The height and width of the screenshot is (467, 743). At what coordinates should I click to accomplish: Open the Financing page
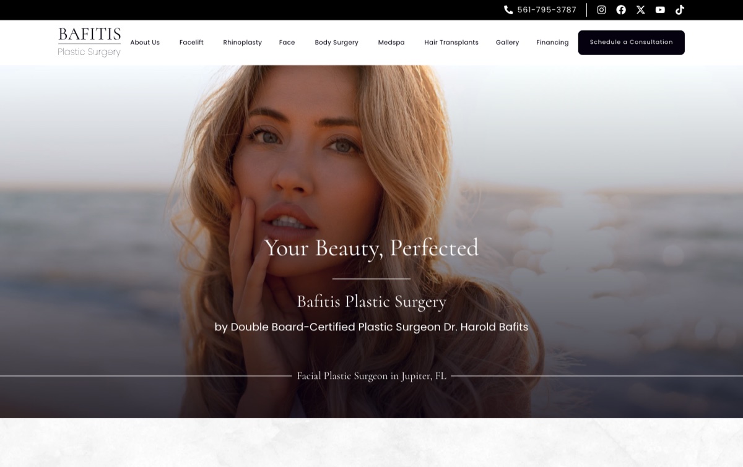(552, 43)
